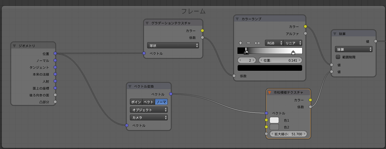The width and height of the screenshot is (386, 149).
Task: Click the 凸部分 output socket
Action: tap(55, 102)
